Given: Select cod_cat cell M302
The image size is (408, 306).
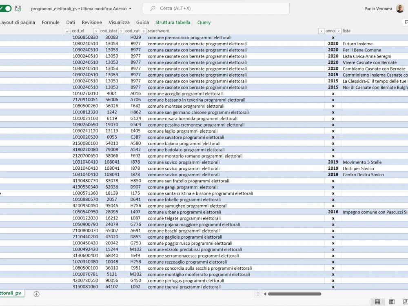Looking at the screenshot, I should point(135,274).
